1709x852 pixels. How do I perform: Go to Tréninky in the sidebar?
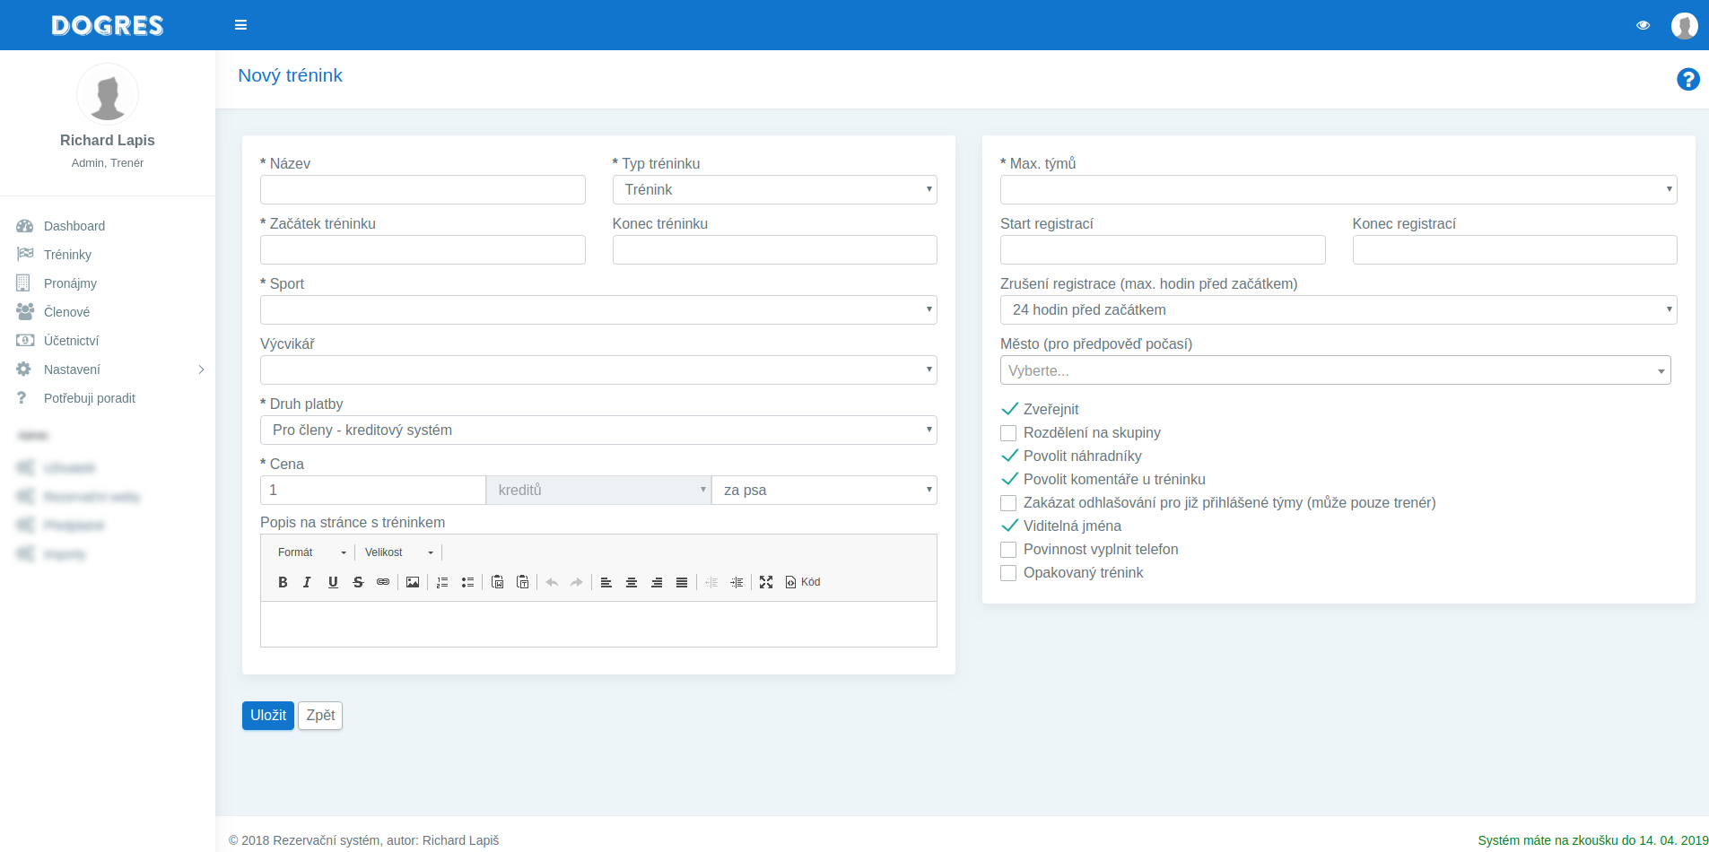67,255
